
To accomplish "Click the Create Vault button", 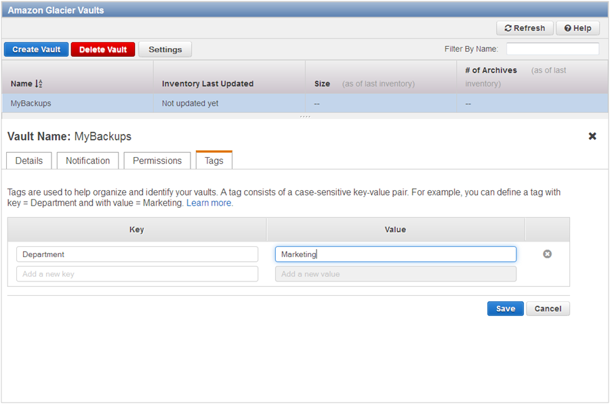I will (36, 49).
